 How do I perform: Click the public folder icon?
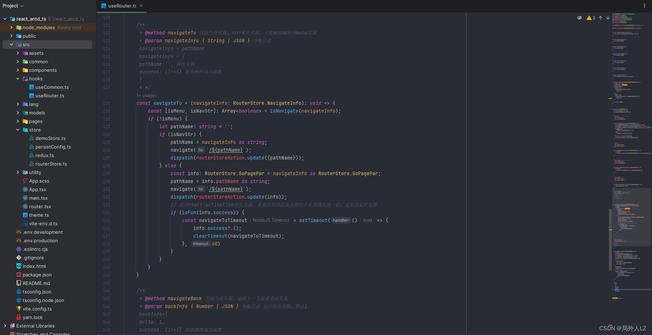[19, 36]
